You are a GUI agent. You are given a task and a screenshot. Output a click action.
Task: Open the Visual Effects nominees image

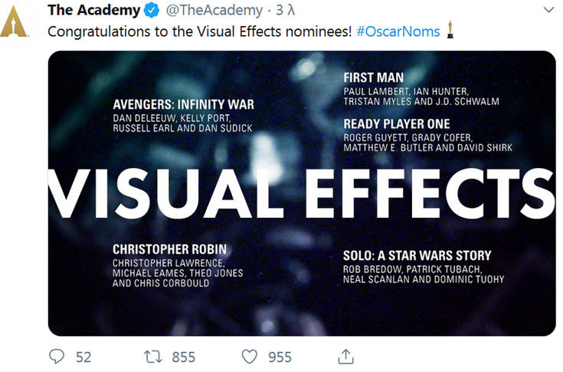click(302, 193)
